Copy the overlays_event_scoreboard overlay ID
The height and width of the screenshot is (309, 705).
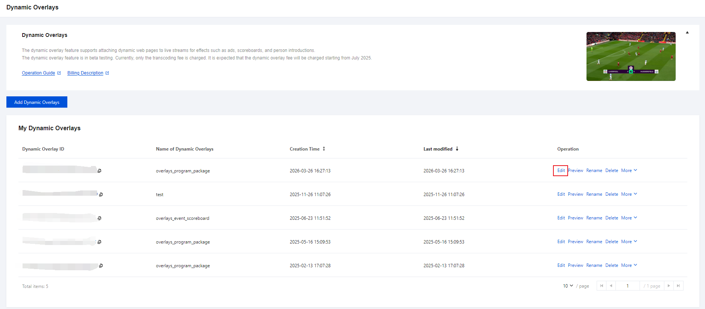tap(100, 218)
